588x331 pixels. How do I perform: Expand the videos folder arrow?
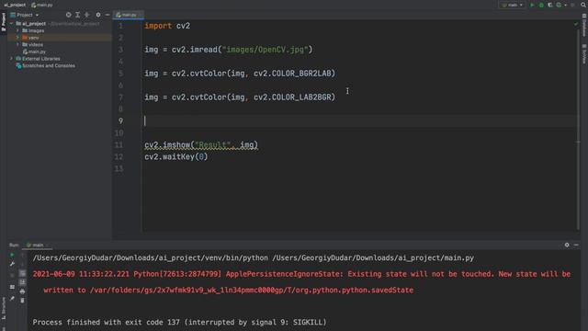tap(17, 44)
